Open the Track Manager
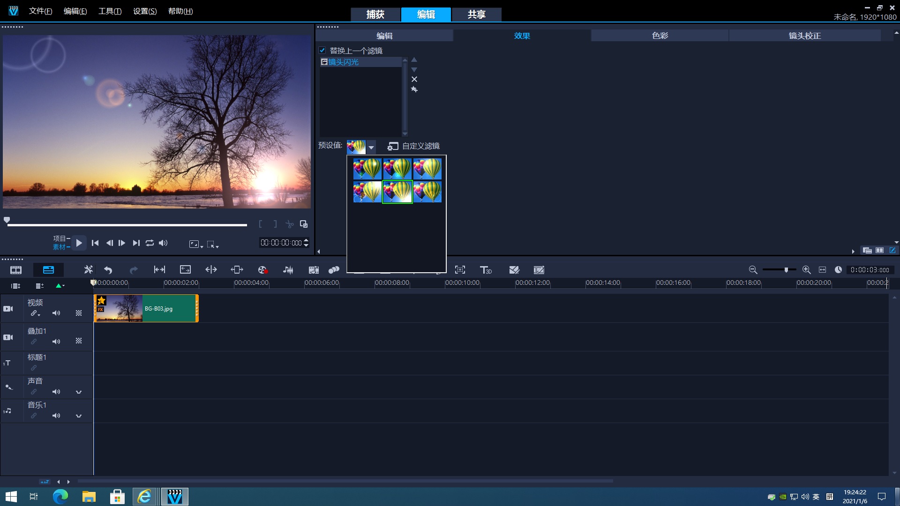The image size is (900, 506). tap(40, 286)
